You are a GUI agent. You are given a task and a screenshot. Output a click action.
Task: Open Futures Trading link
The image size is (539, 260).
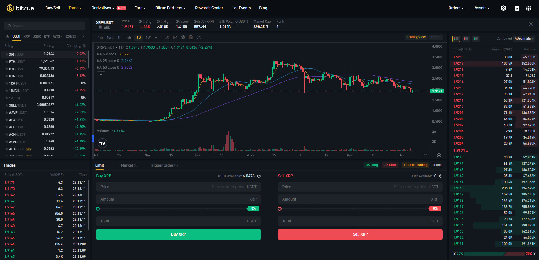click(x=415, y=165)
